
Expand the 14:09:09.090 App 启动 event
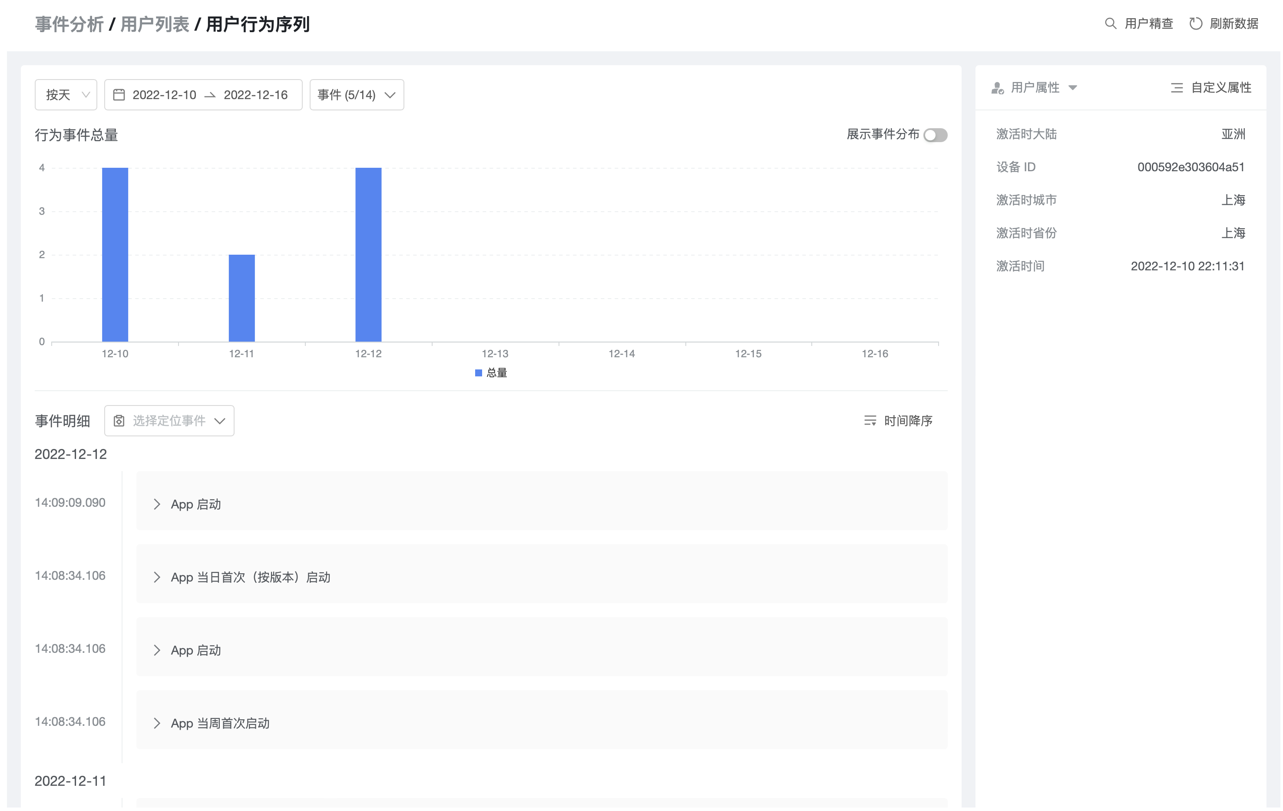pos(157,504)
